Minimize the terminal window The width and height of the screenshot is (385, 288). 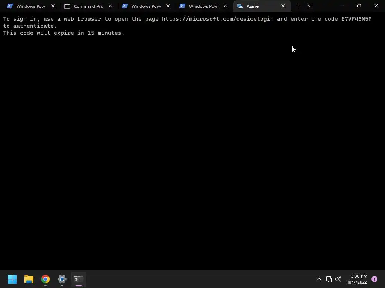[x=341, y=6]
